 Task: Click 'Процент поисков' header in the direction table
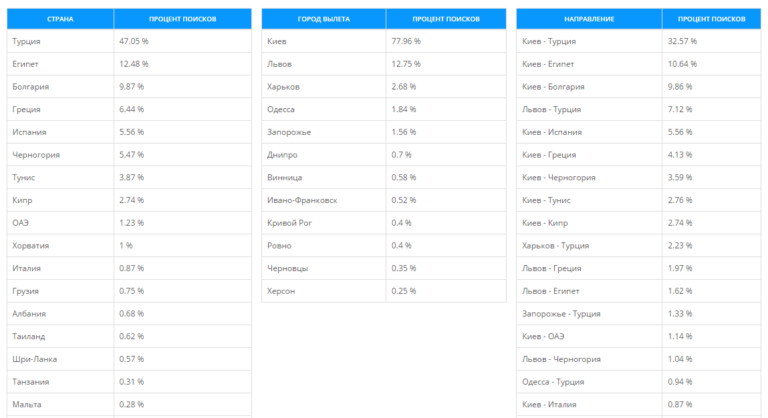tap(711, 19)
